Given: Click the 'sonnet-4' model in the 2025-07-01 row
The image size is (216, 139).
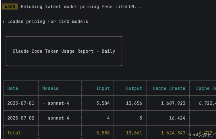Looking at the screenshot, I should click(58, 103).
